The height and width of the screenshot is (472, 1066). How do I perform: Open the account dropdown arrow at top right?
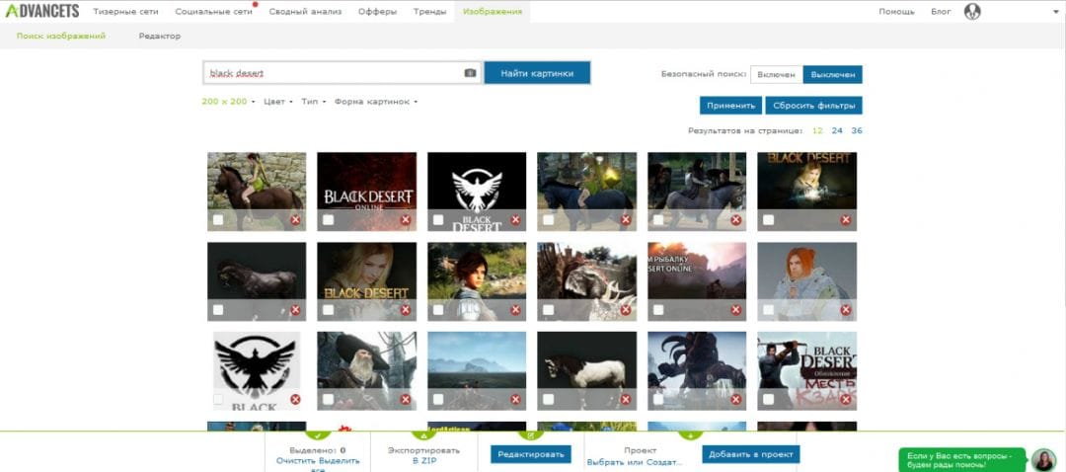pos(1056,12)
